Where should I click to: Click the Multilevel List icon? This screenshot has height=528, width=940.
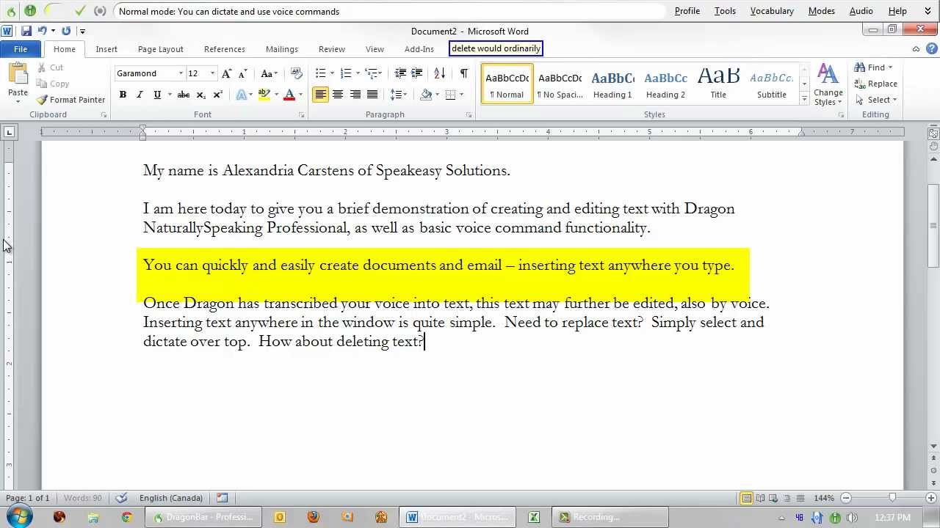[x=372, y=73]
